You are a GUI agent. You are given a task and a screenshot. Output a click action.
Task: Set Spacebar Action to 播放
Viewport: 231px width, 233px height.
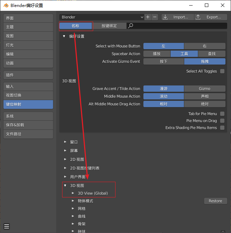157,54
